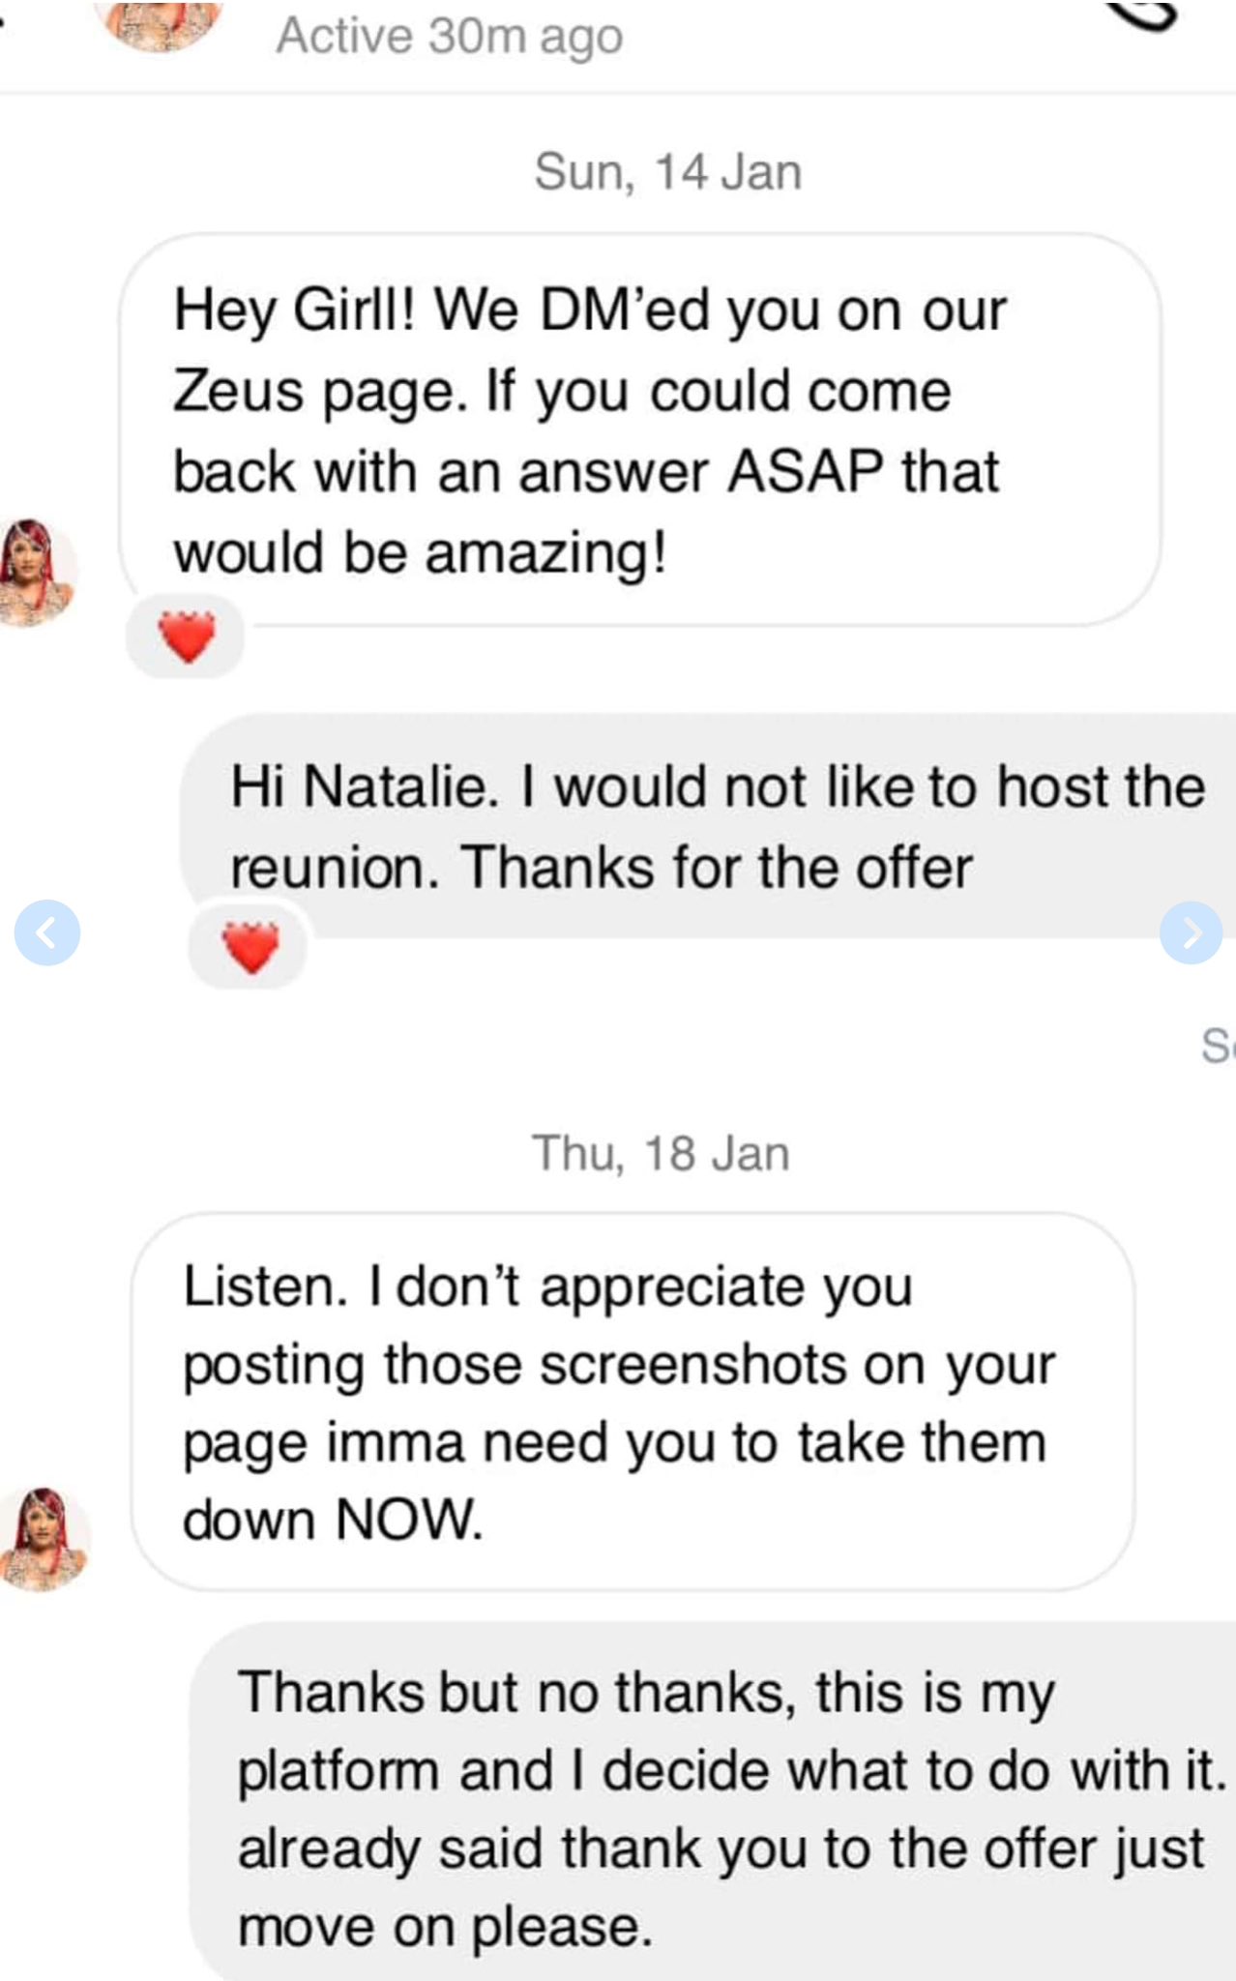
Task: Click the 'Active 30m ago' status text
Action: 450,38
